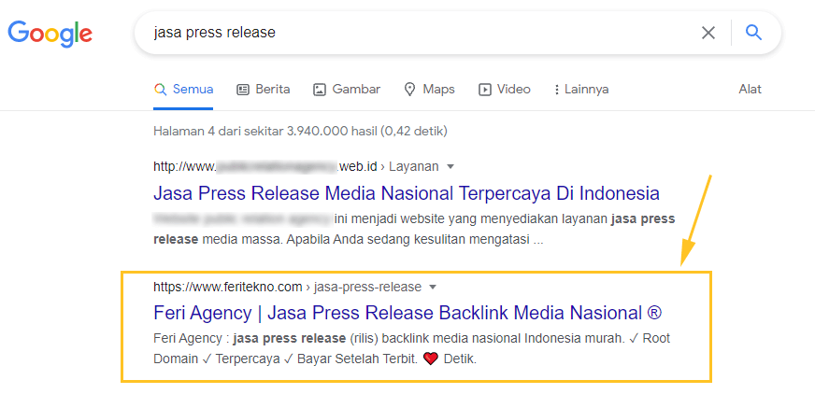This screenshot has height=394, width=815.
Task: Click snippet text 'Bayar Setelah Terbit'
Action: tap(357, 359)
